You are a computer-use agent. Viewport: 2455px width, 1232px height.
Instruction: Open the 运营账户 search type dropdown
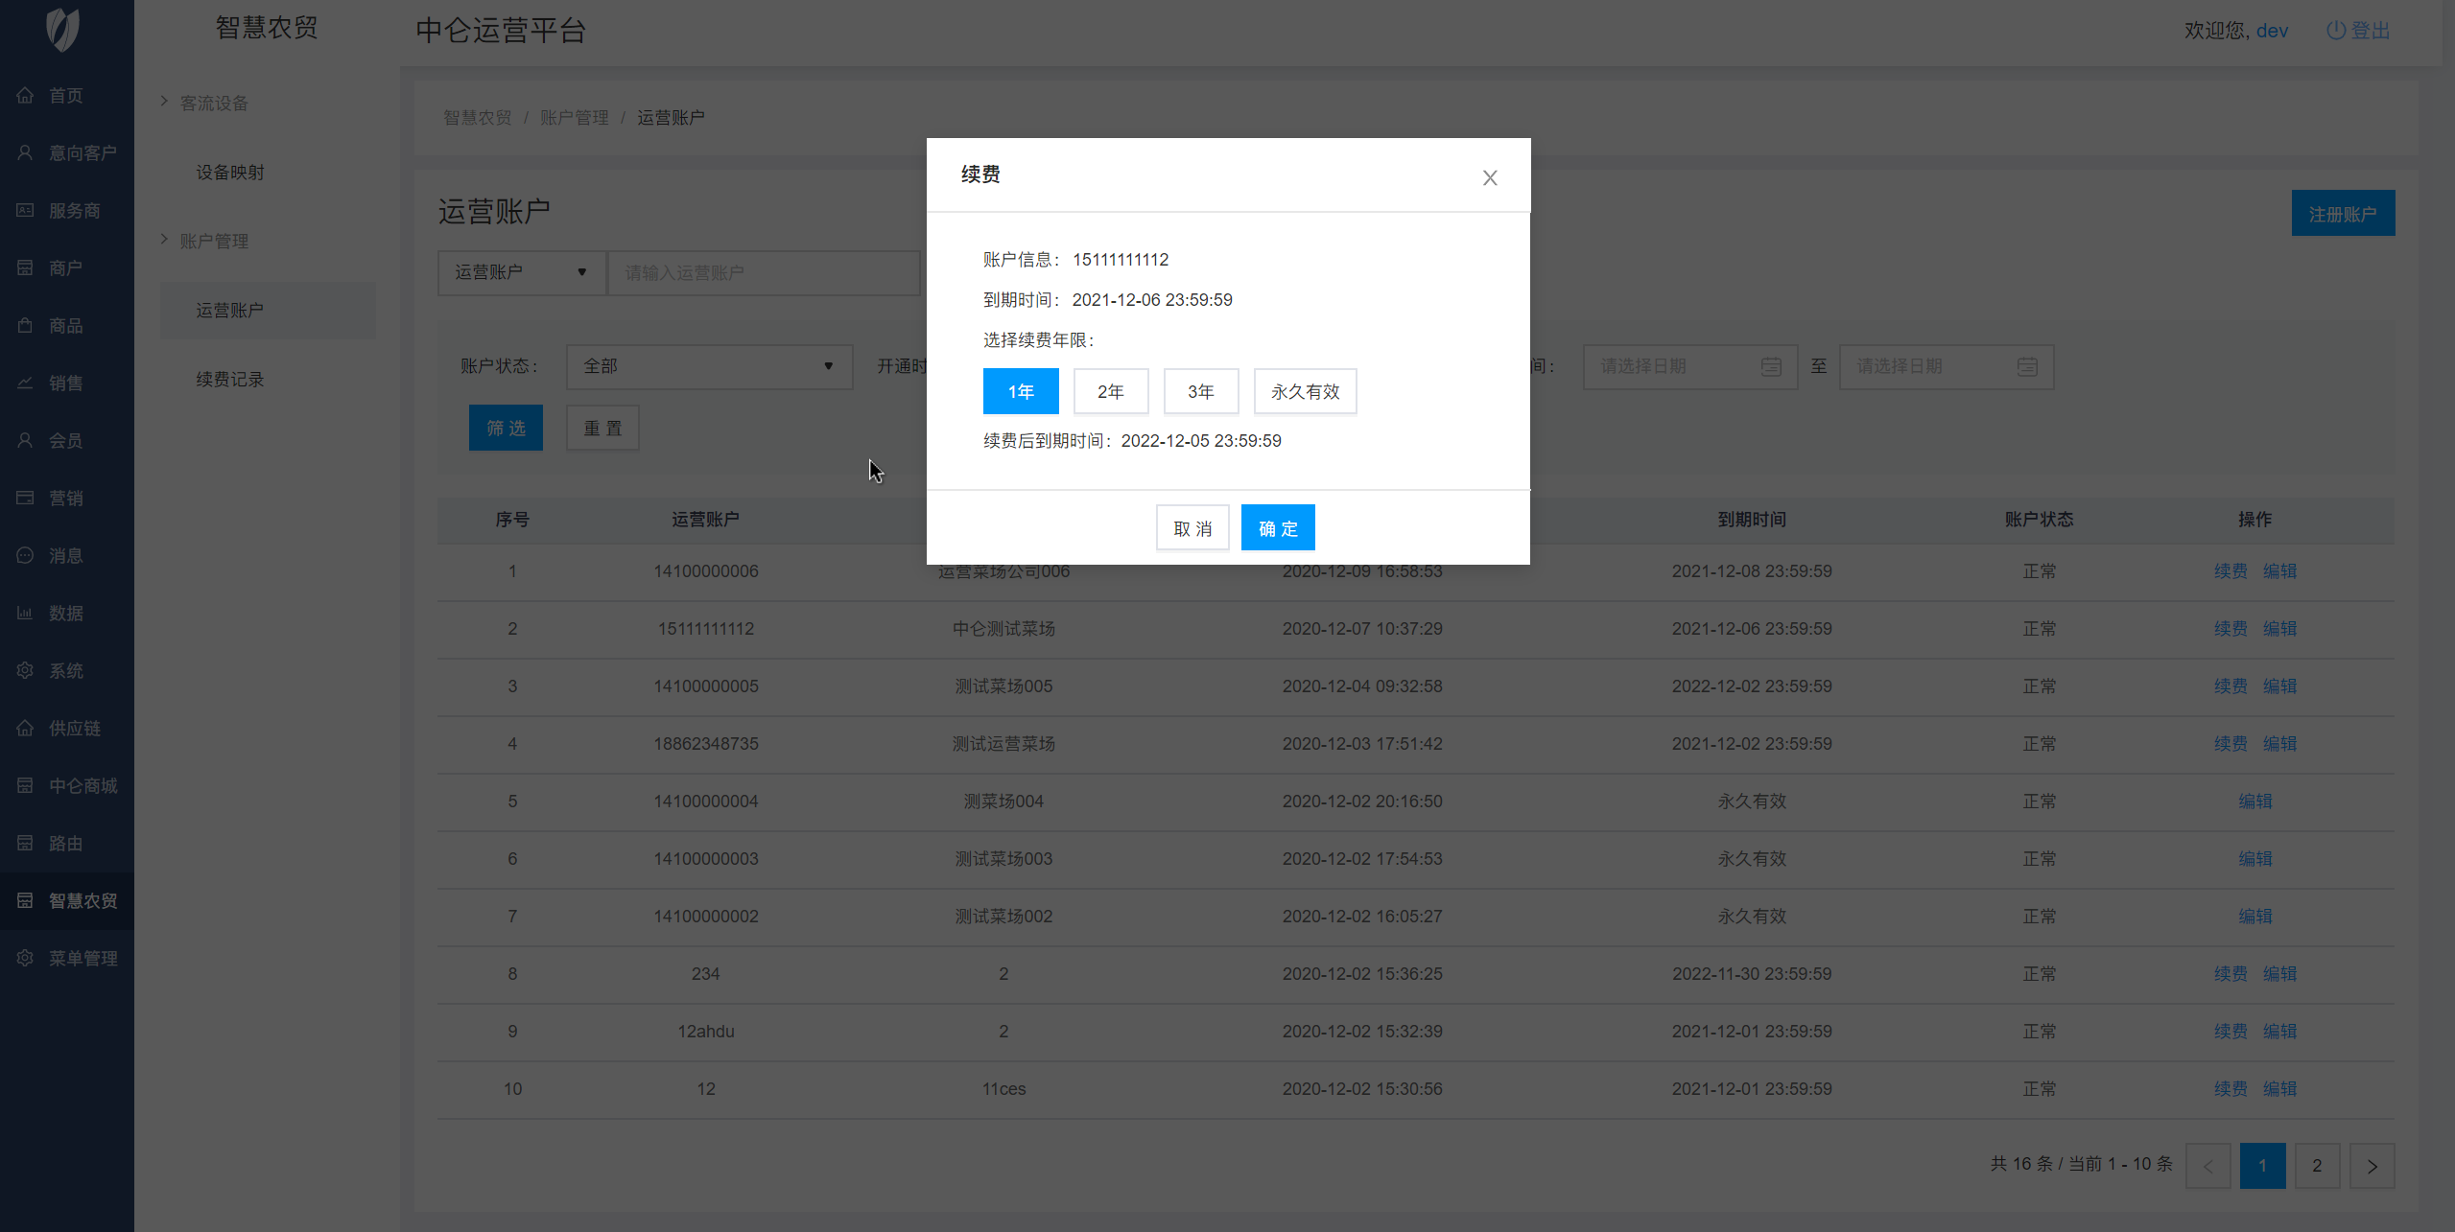[x=521, y=272]
